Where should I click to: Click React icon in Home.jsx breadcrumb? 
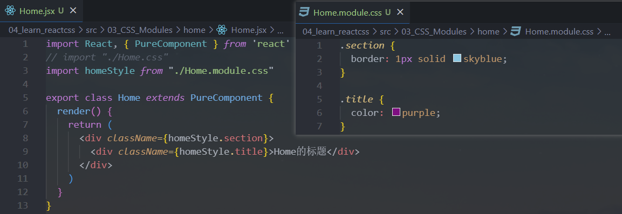(222, 30)
